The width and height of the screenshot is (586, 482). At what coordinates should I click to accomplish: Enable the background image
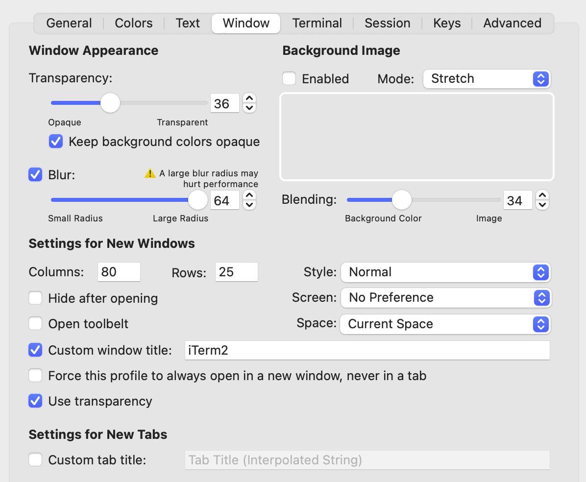tap(289, 78)
